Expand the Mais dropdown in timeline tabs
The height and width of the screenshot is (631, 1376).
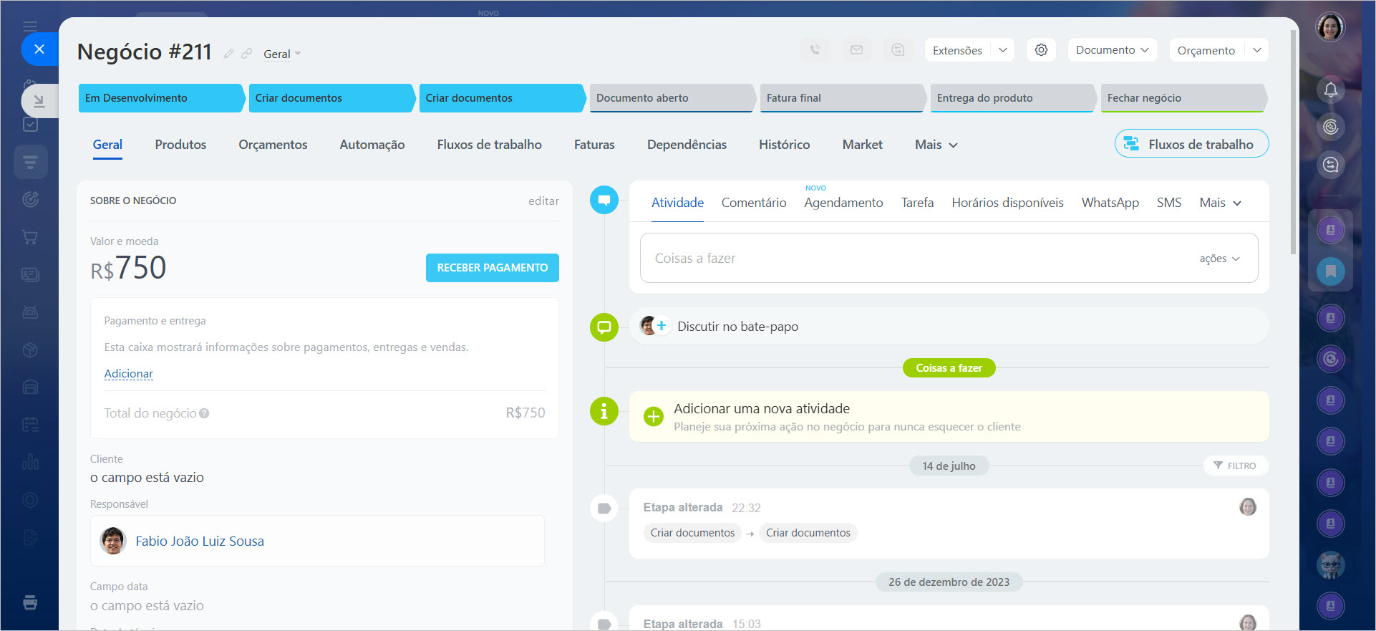pyautogui.click(x=1220, y=203)
